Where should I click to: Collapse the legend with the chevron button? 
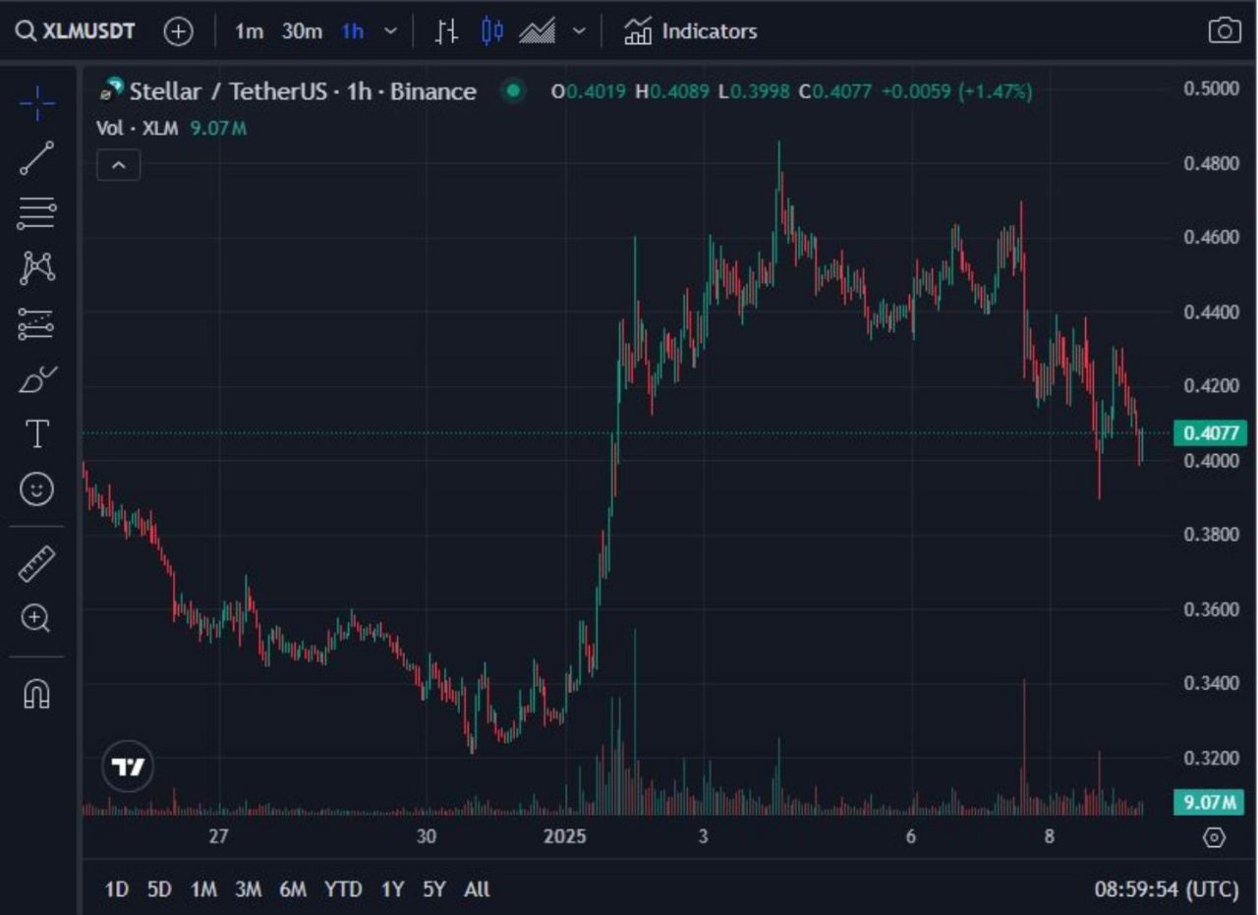pyautogui.click(x=118, y=165)
